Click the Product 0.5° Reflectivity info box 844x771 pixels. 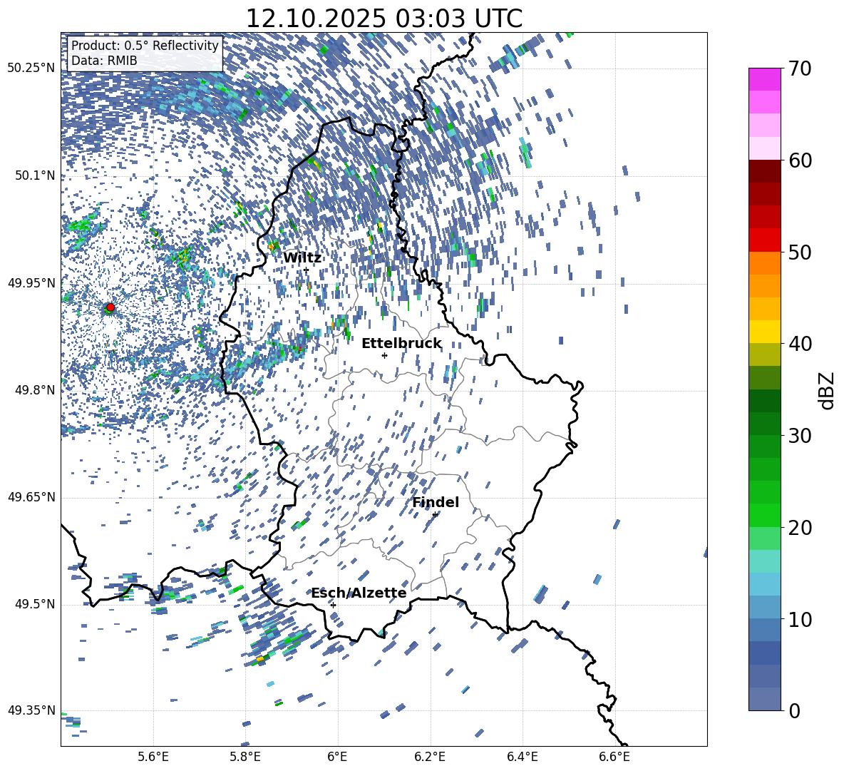(145, 53)
